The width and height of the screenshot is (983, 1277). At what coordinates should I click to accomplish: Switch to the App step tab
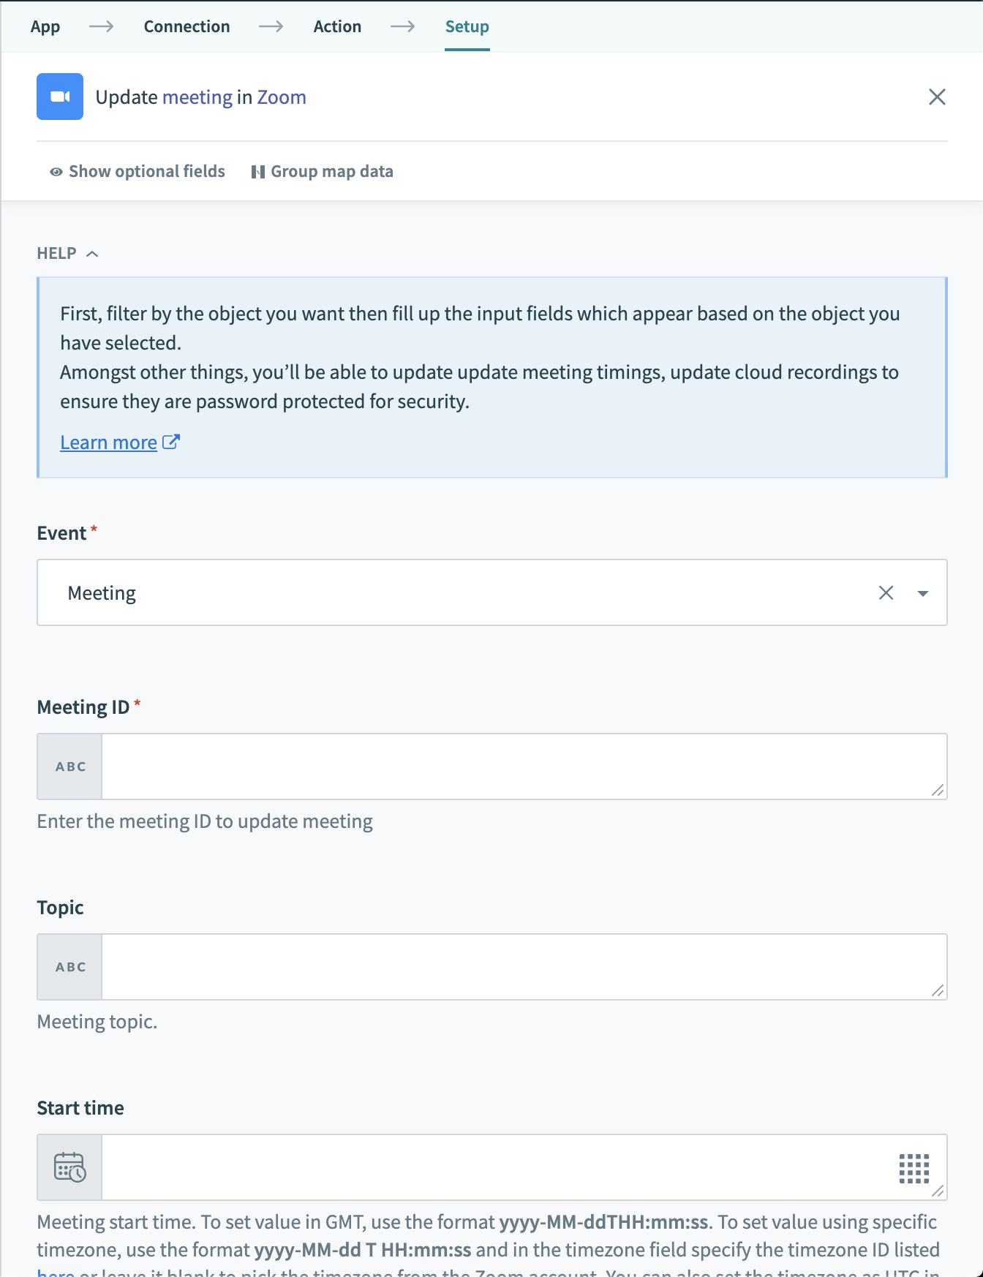[45, 26]
